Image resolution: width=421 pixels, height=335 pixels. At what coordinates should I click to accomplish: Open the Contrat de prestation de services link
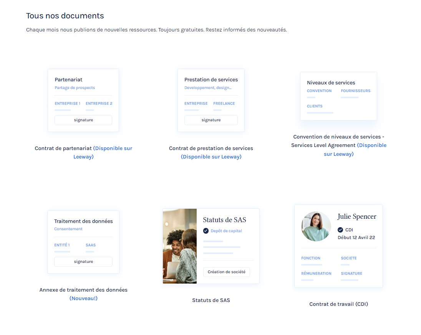[211, 152]
